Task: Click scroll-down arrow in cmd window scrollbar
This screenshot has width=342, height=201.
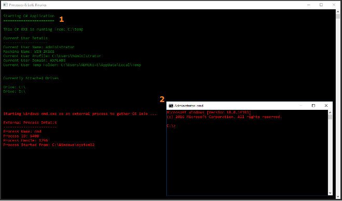Action: (x=330, y=193)
